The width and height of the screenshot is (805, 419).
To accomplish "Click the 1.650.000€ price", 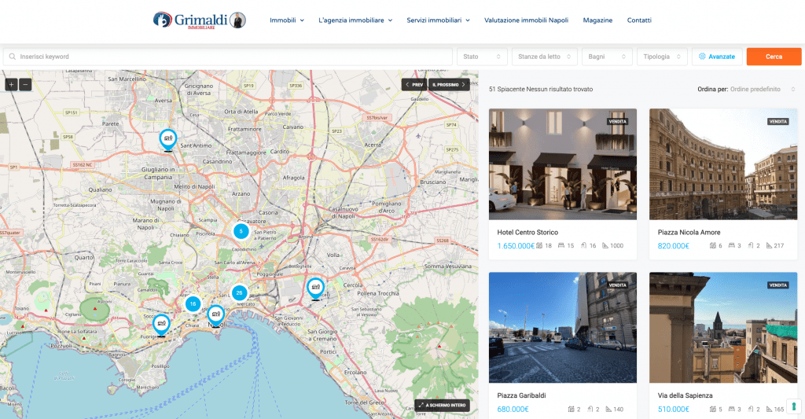I will tap(516, 246).
